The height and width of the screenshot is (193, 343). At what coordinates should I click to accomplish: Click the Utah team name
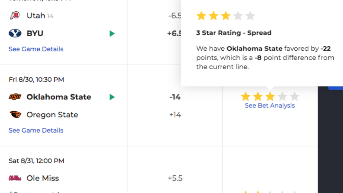pyautogui.click(x=36, y=16)
